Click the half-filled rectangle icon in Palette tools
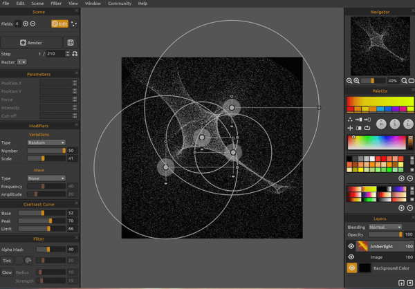The width and height of the screenshot is (415, 289). (x=358, y=128)
